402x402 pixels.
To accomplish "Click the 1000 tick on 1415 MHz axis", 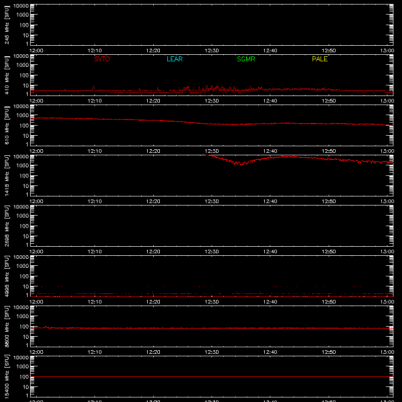I will click(x=23, y=166).
